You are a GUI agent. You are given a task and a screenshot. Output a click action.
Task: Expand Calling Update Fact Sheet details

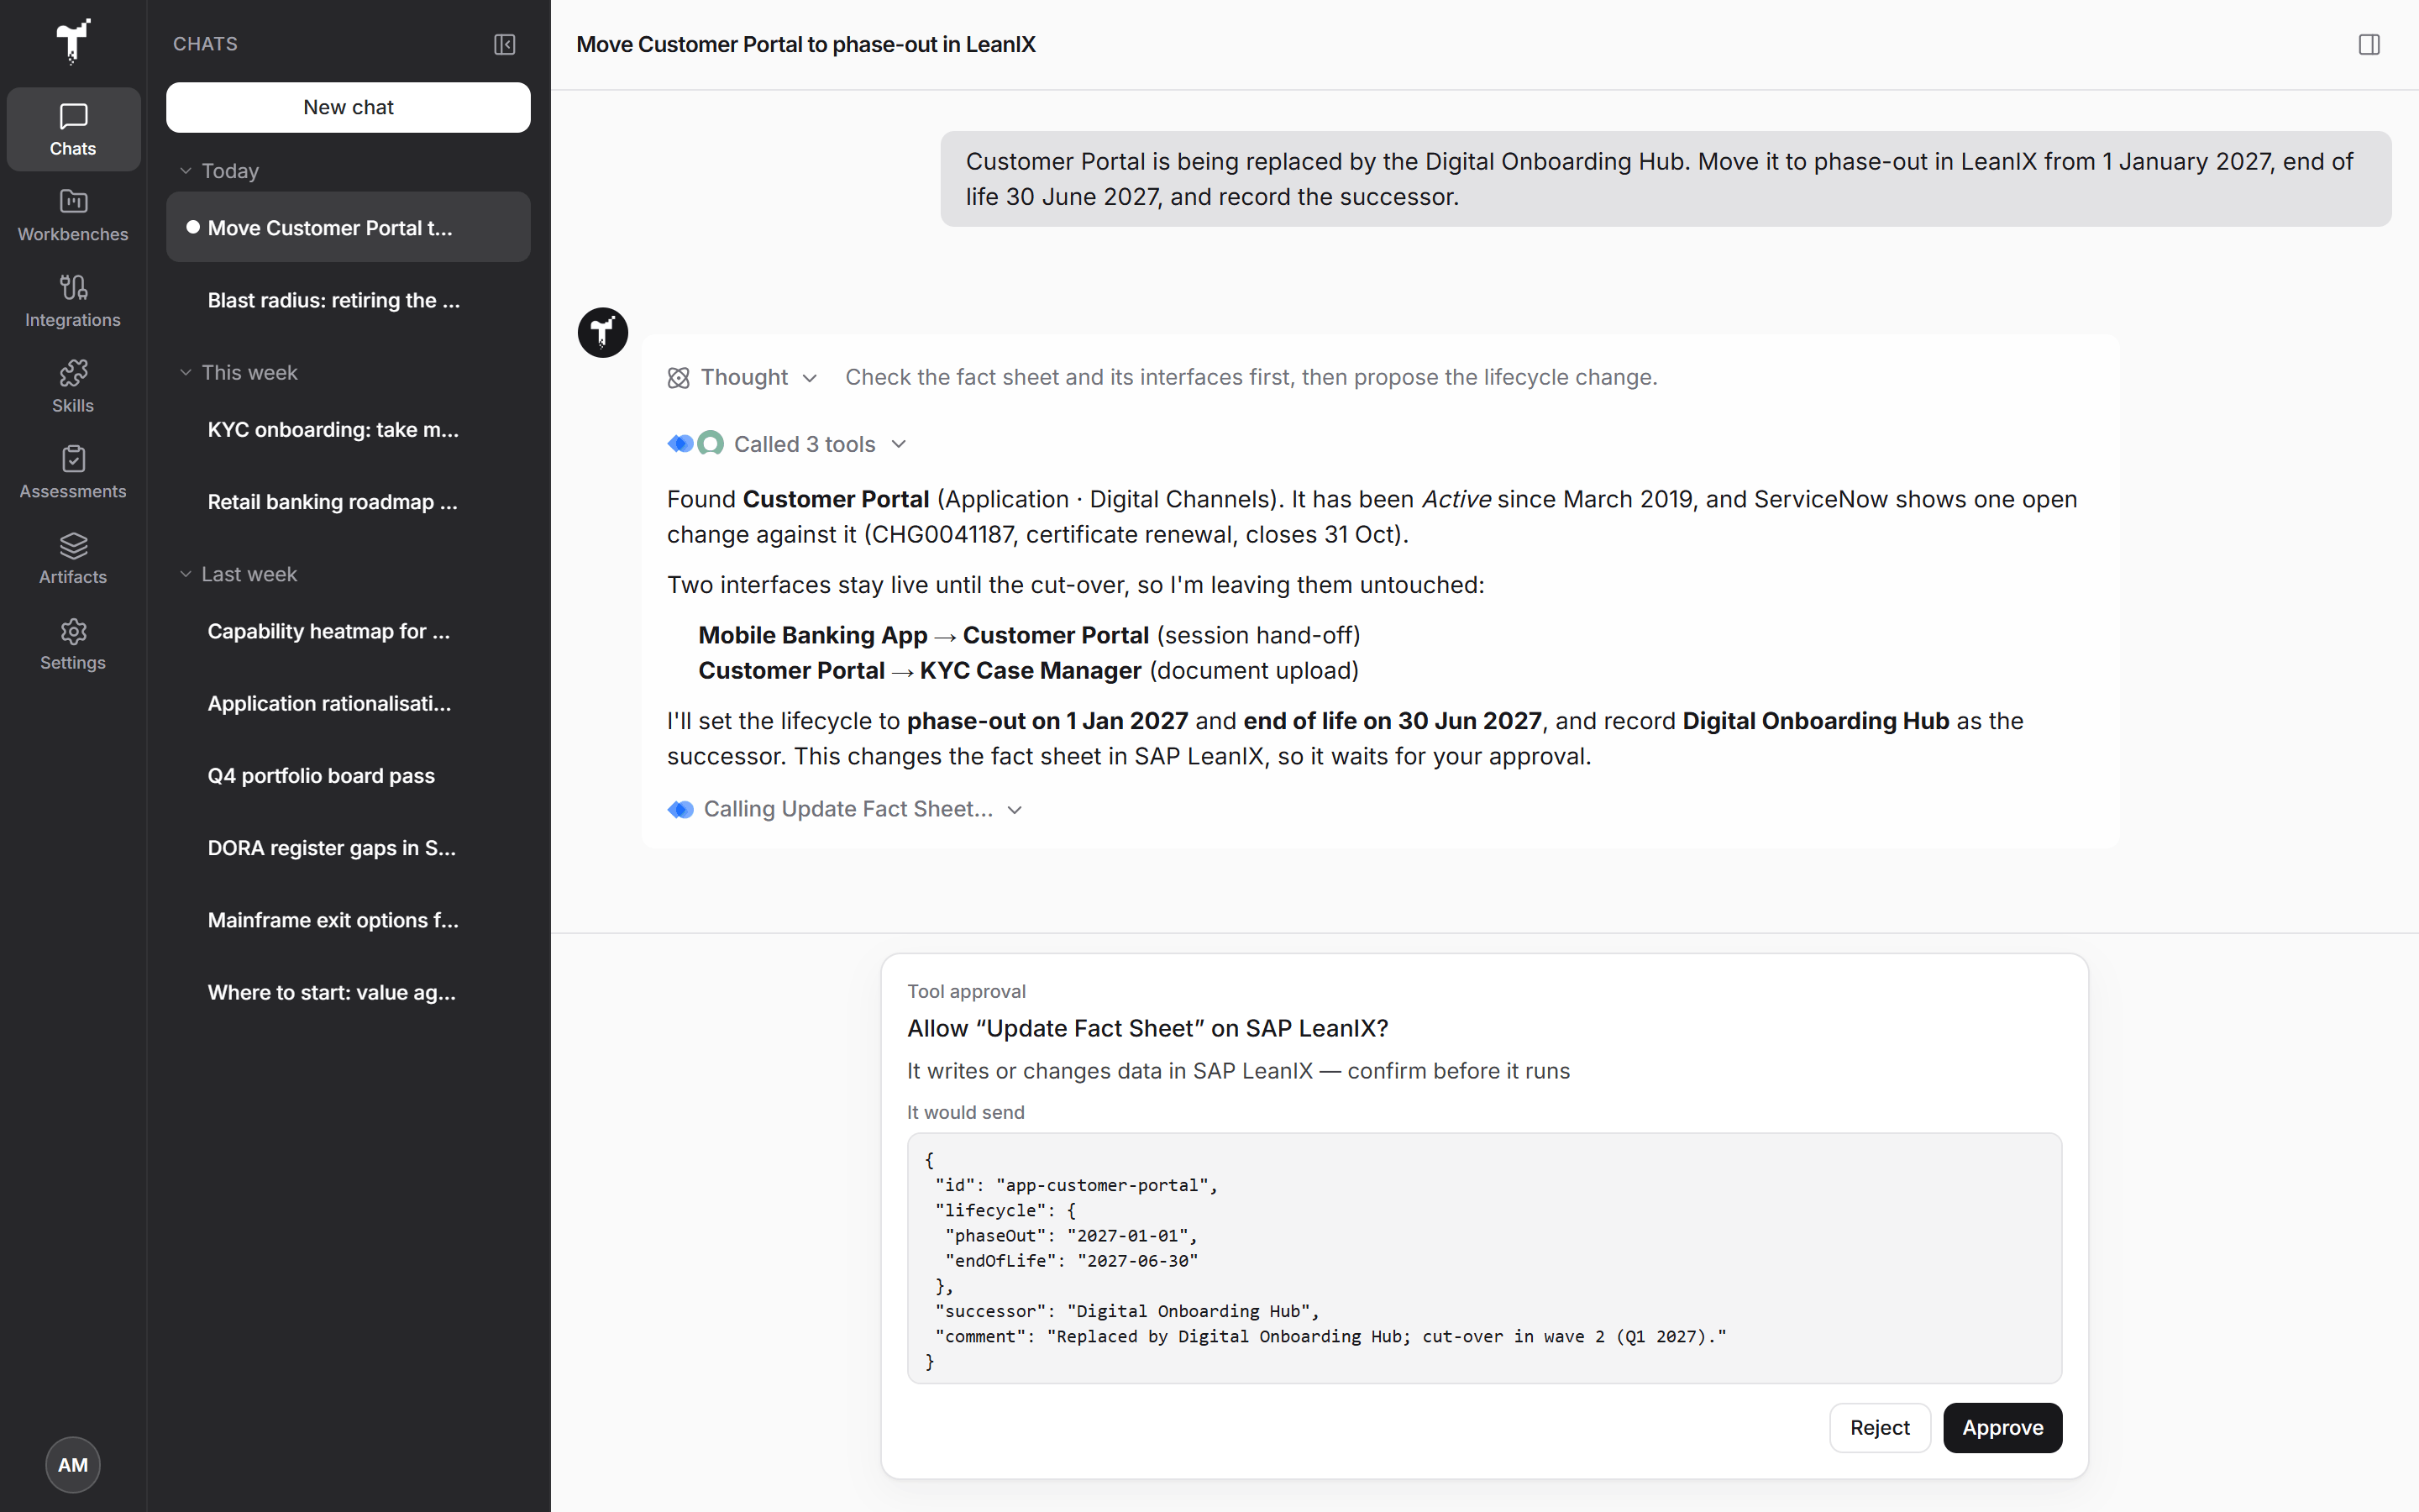pyautogui.click(x=1015, y=810)
